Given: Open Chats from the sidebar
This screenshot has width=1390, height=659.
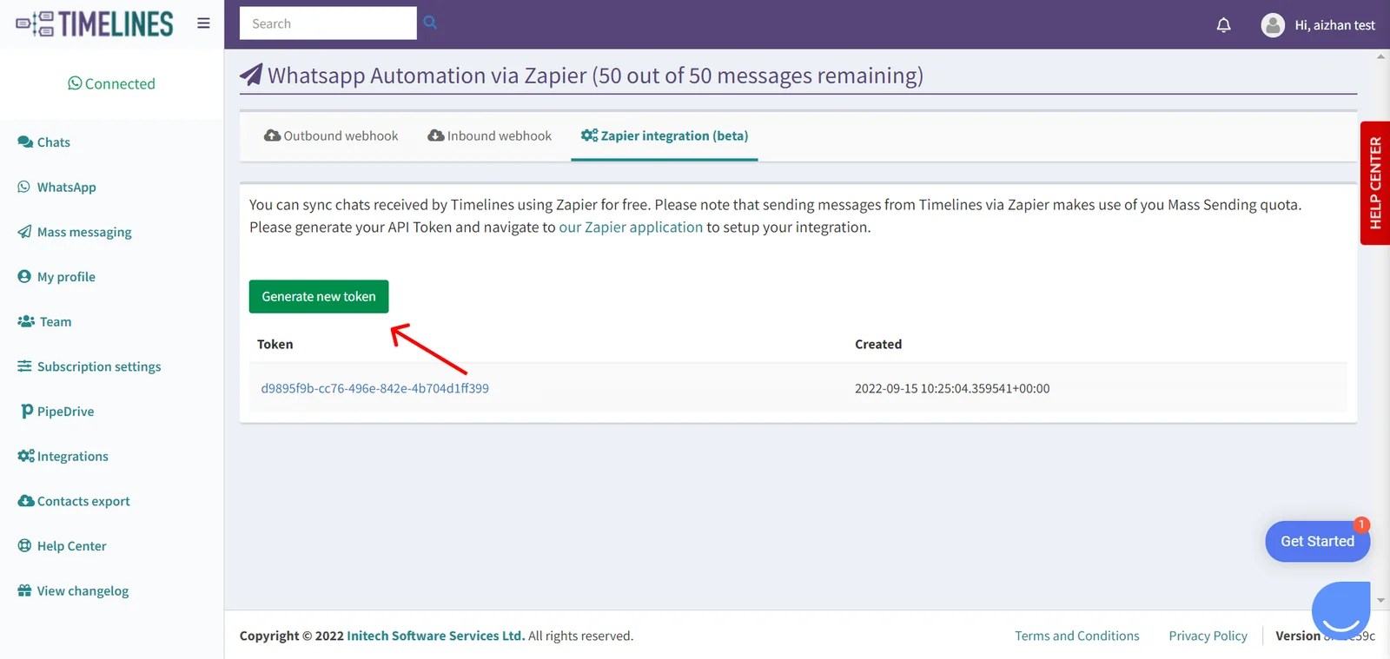Looking at the screenshot, I should coord(43,142).
